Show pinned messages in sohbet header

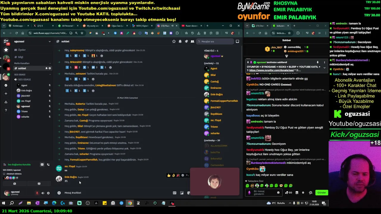186,42
